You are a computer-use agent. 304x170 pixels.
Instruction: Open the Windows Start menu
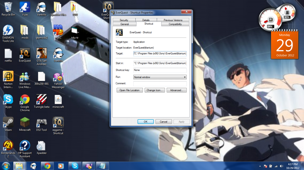tap(6, 166)
